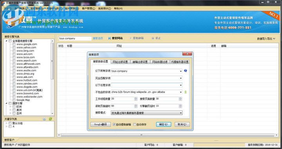Click the blue help icon beside 以下所有字词

click(x=185, y=71)
